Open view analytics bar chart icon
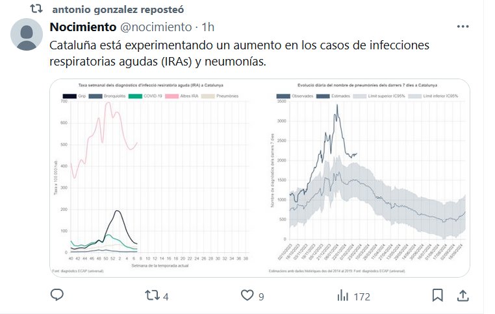 coord(342,296)
